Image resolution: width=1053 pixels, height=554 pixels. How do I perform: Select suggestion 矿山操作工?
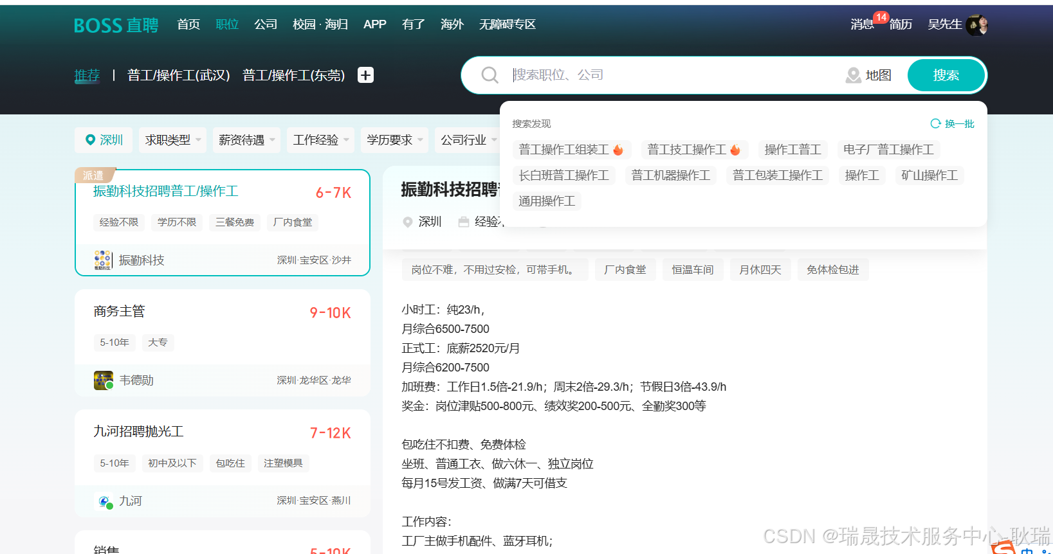tap(929, 175)
